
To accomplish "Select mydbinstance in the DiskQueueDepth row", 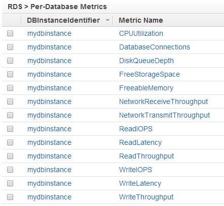I will pyautogui.click(x=49, y=61).
